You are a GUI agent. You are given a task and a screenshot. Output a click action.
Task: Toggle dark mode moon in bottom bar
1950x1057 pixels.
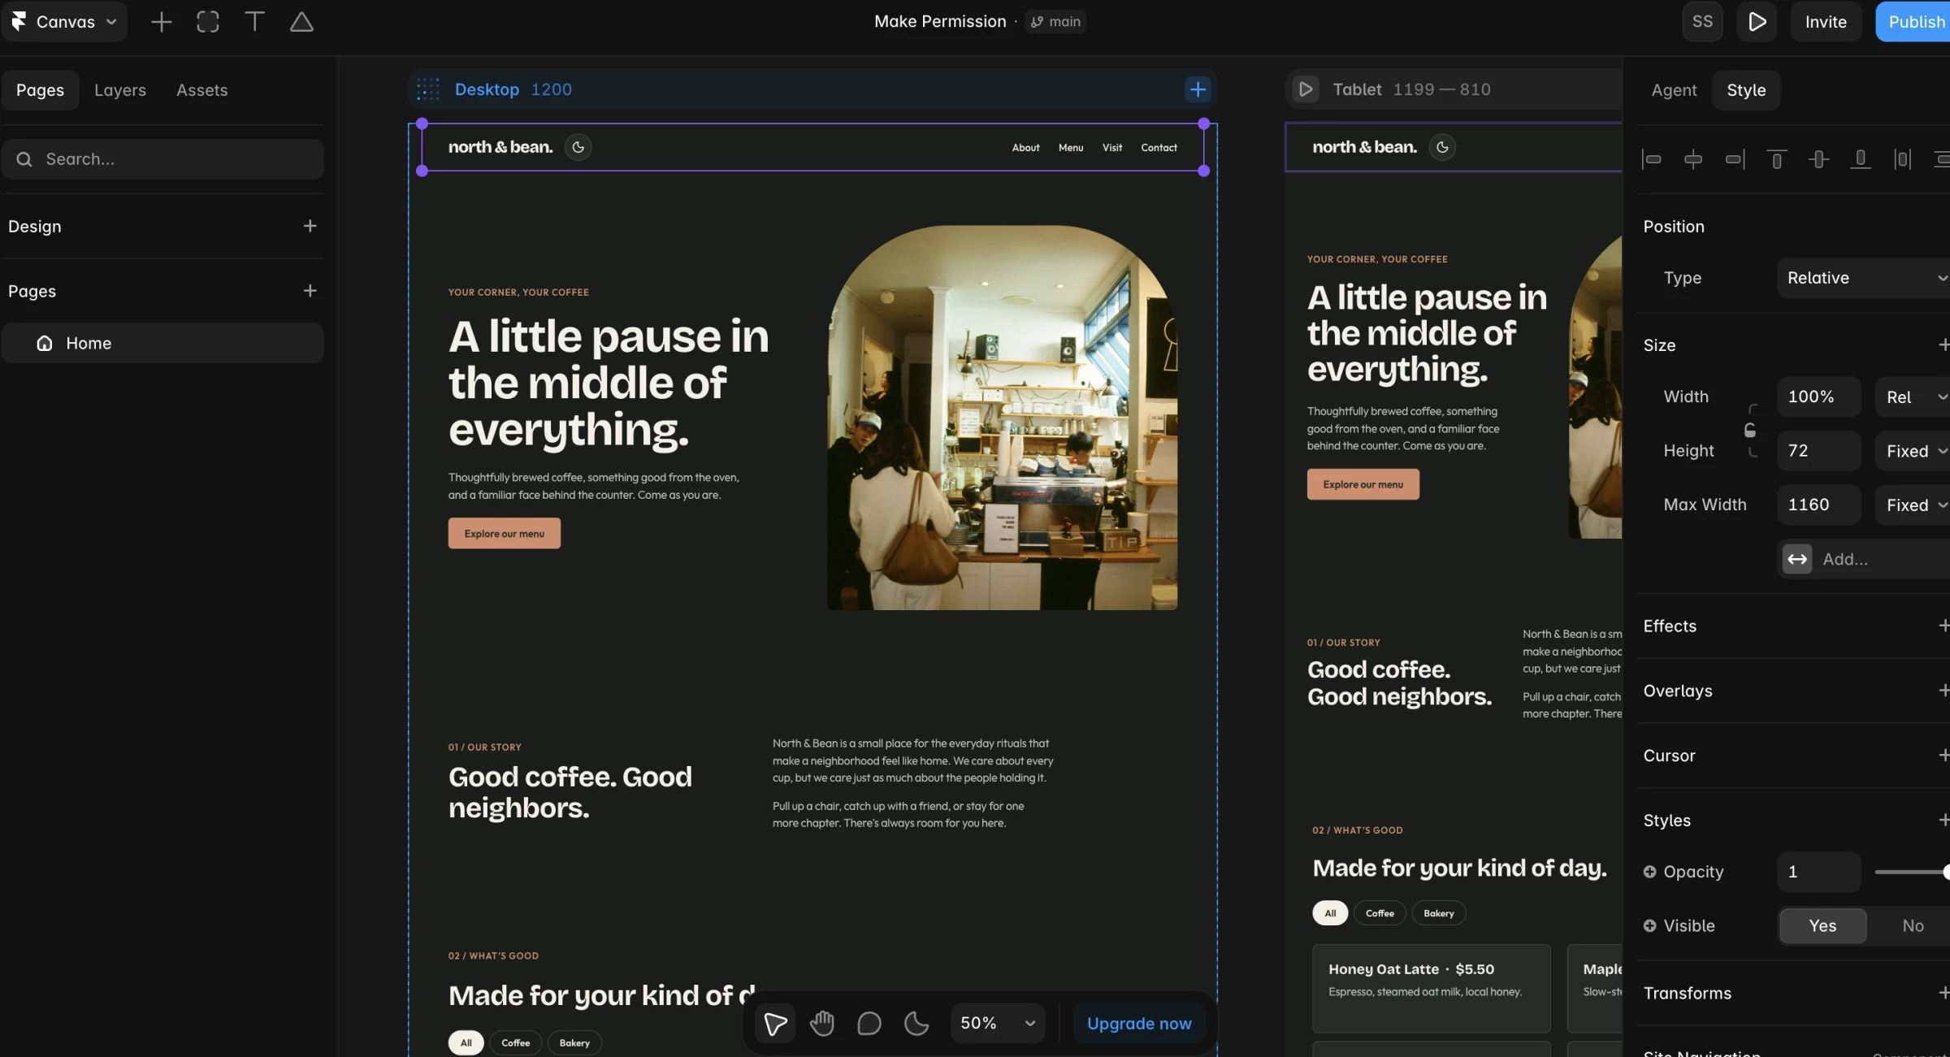916,1024
